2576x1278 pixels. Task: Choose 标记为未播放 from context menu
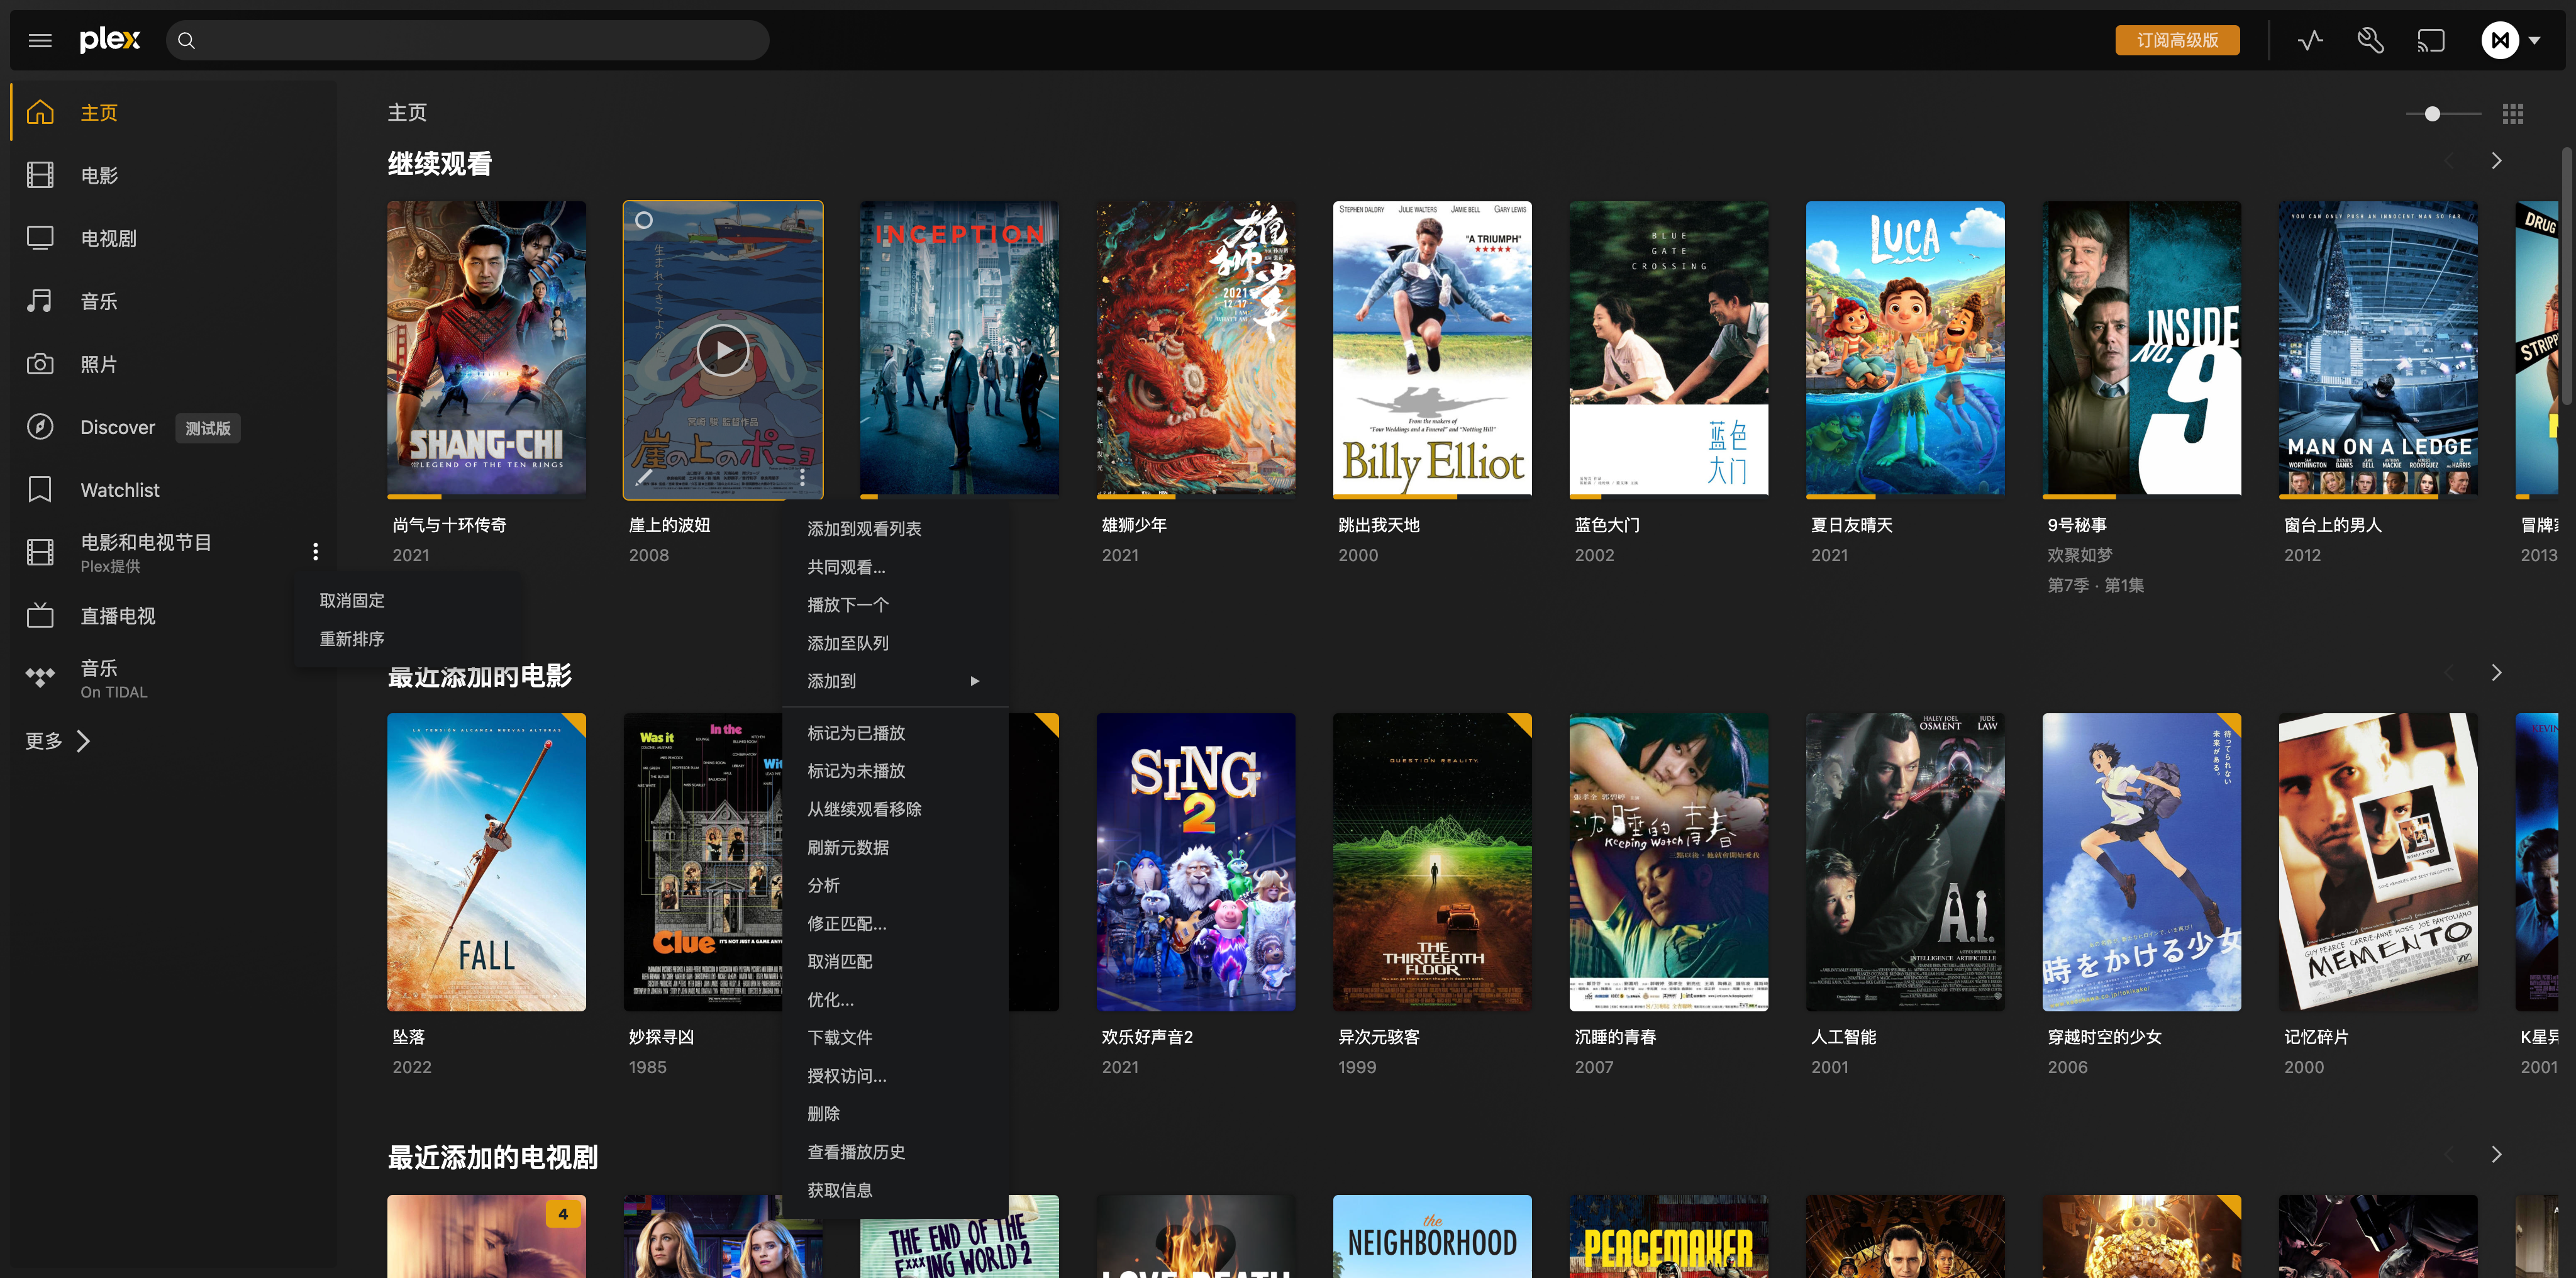pyautogui.click(x=856, y=771)
